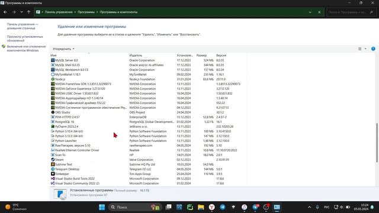Select the MySQL Server 8.0 program icon

53,60
